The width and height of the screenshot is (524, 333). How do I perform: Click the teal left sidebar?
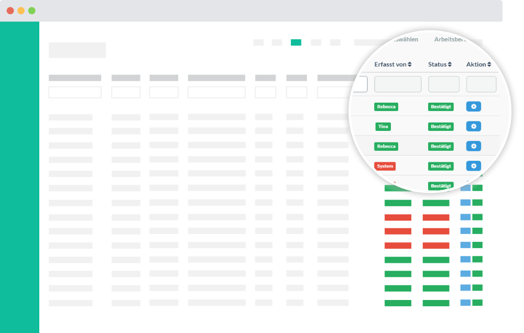19,177
